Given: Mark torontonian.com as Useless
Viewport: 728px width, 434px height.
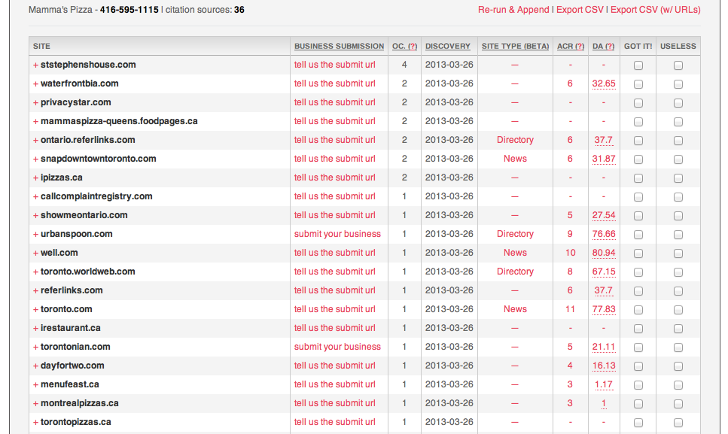Looking at the screenshot, I should pos(678,348).
